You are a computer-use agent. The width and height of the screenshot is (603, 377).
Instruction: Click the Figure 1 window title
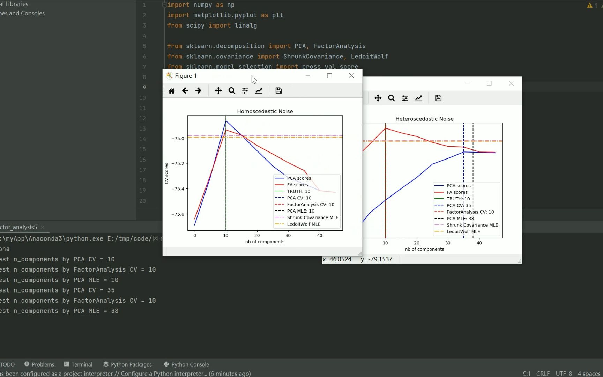186,76
